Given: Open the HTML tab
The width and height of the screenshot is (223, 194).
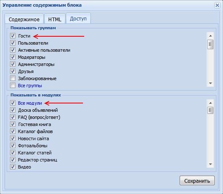Looking at the screenshot, I should [55, 19].
